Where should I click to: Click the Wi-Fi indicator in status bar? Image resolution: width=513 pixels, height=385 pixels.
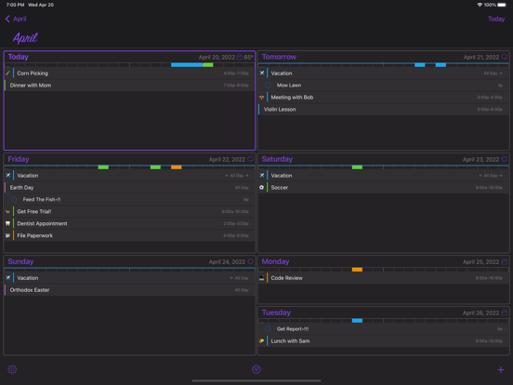480,5
